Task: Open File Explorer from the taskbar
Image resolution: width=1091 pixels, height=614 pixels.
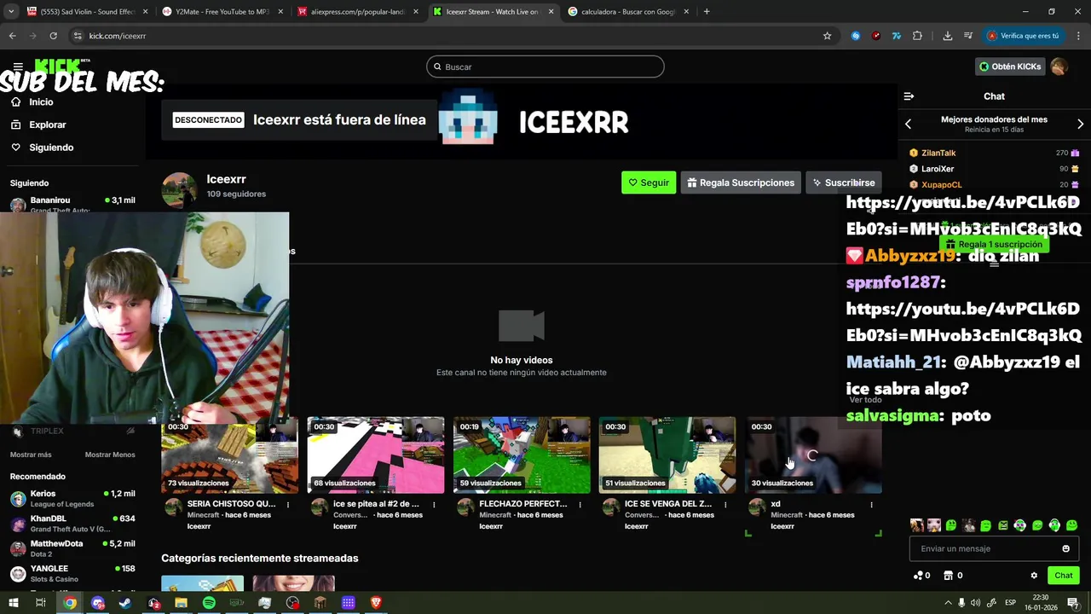Action: click(181, 603)
